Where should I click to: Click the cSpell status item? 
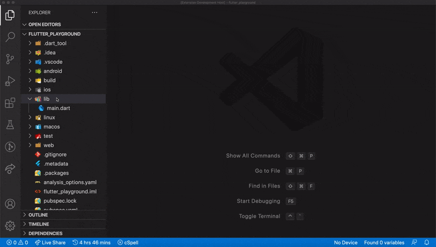128,243
